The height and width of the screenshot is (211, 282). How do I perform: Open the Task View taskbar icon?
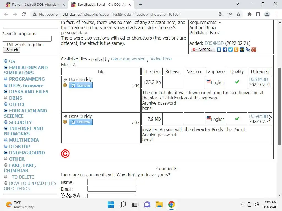coord(134,204)
